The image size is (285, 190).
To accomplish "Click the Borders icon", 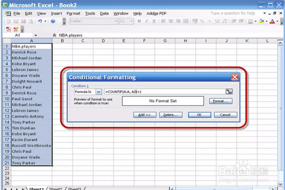I will pos(250,21).
